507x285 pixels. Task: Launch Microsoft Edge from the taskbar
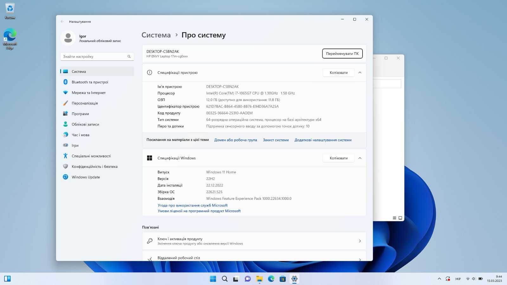271,279
